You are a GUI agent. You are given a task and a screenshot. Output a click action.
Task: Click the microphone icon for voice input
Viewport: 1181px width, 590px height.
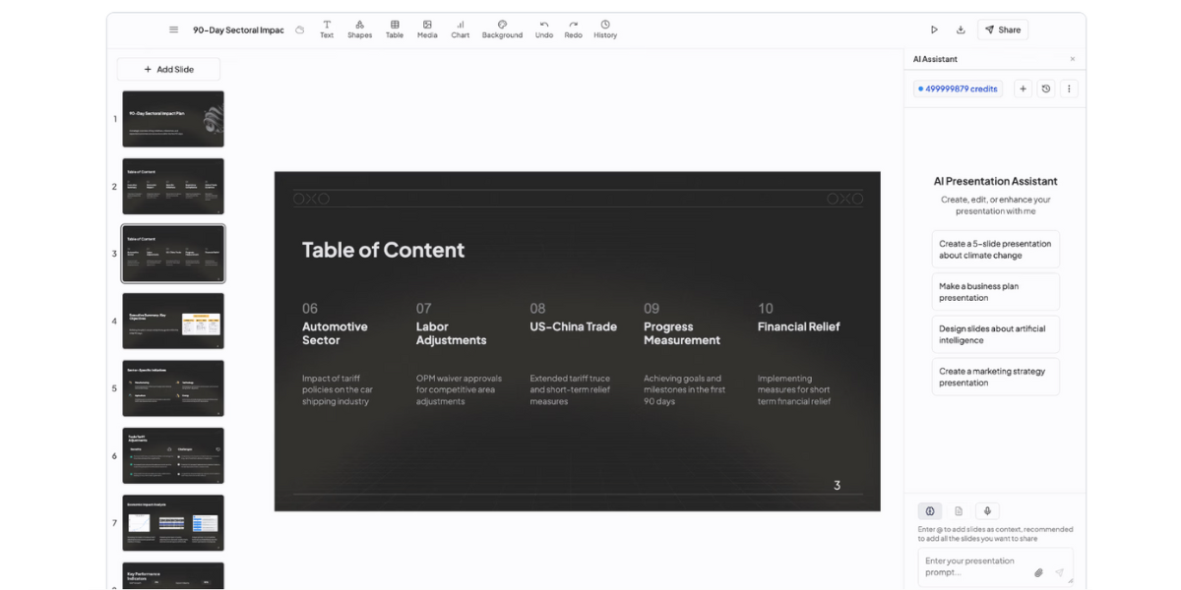(986, 510)
